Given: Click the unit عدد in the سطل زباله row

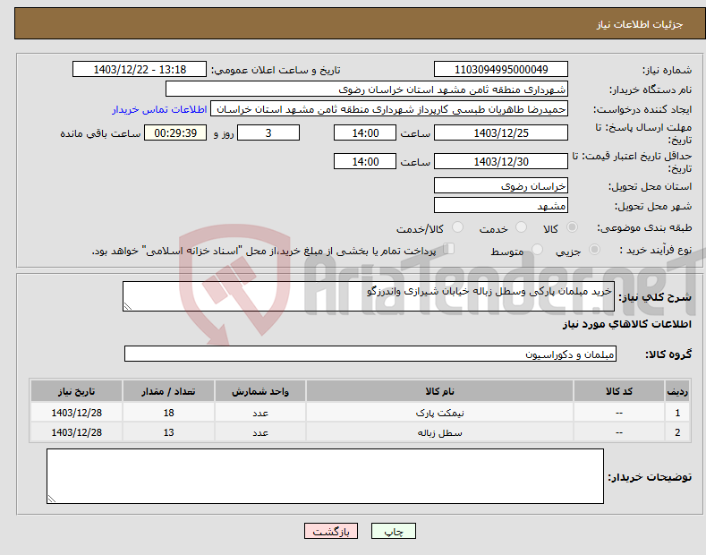Looking at the screenshot, I should pos(260,432).
